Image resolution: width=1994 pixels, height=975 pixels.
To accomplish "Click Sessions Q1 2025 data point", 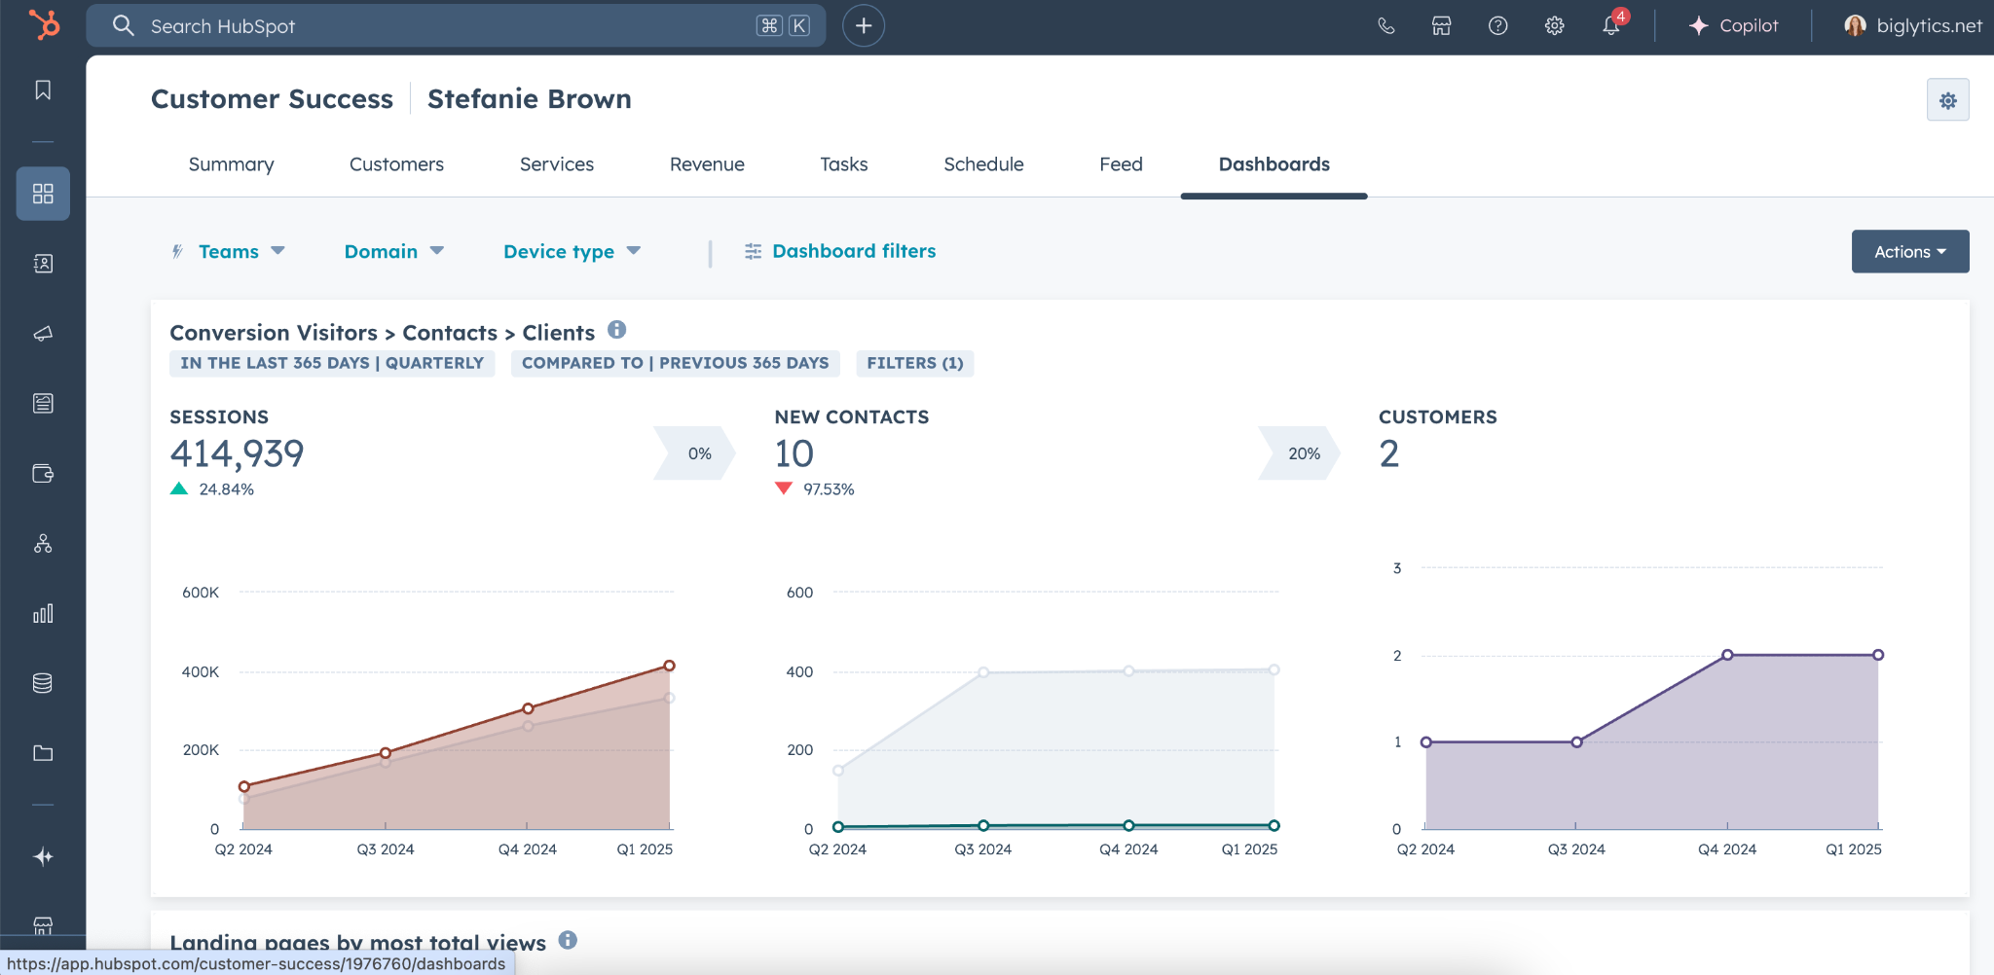I will (x=669, y=666).
